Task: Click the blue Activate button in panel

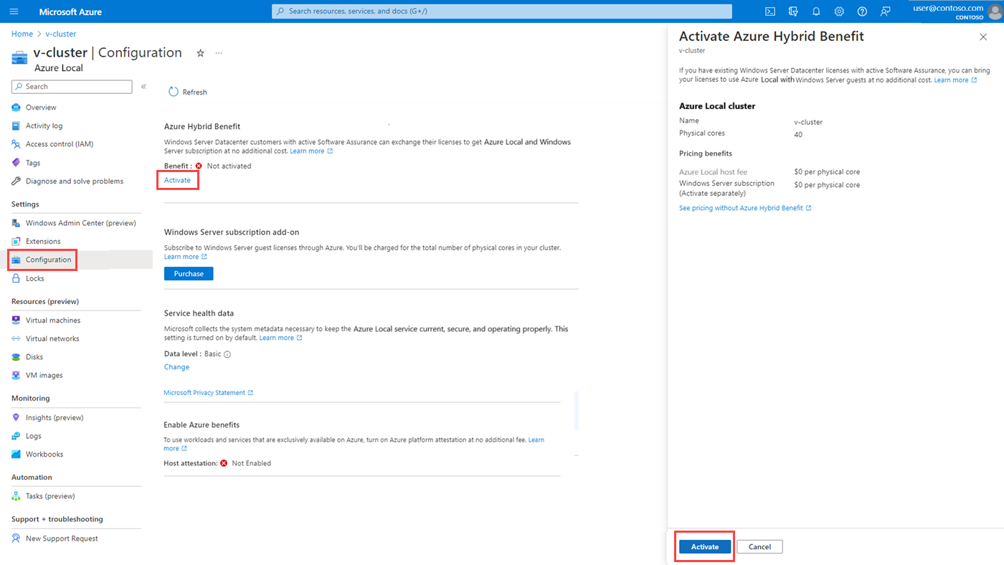Action: click(x=704, y=547)
